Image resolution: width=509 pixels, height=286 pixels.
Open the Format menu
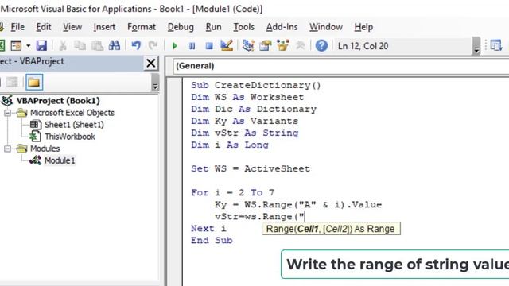[x=142, y=27]
